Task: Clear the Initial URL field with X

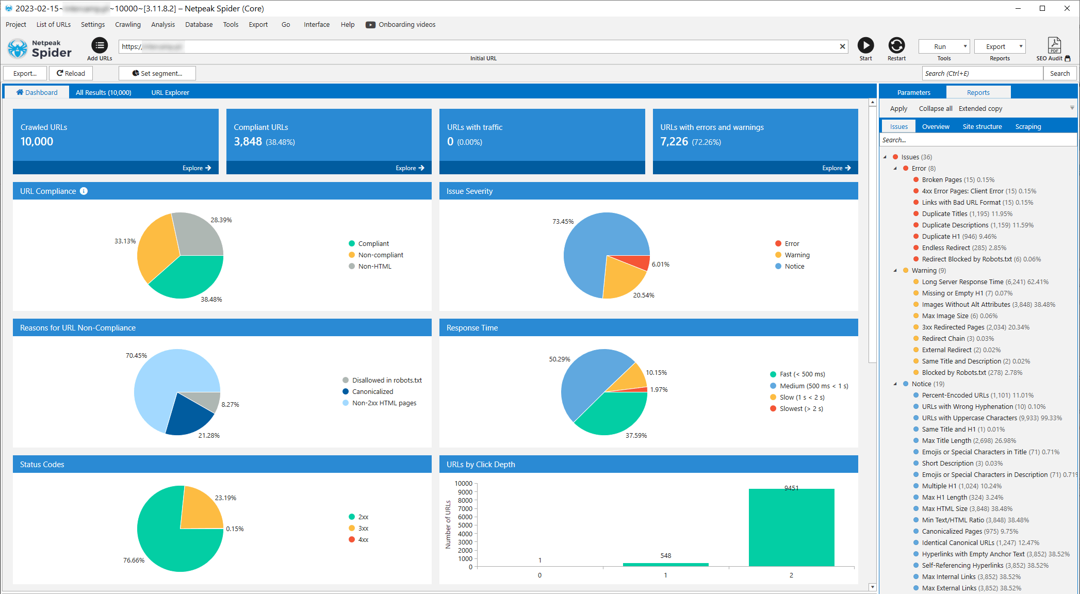Action: coord(842,46)
